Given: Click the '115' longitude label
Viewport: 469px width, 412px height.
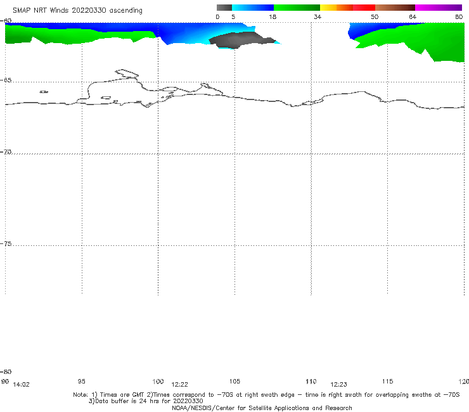Looking at the screenshot, I should click(x=388, y=381).
